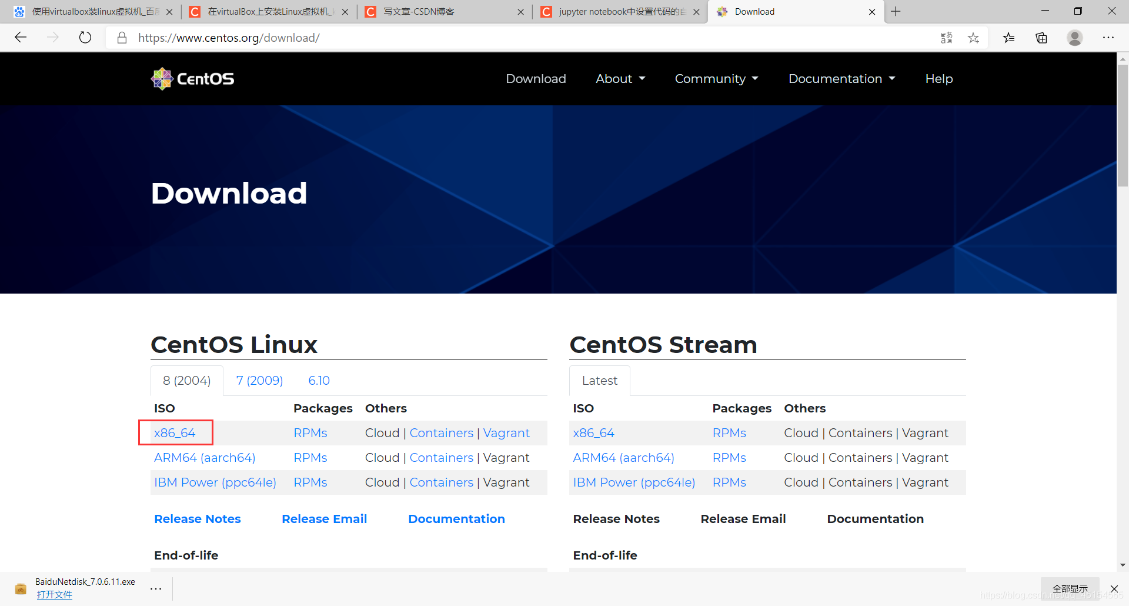Screen dimensions: 1129x606
Task: View site info via the lock icon
Action: point(122,38)
